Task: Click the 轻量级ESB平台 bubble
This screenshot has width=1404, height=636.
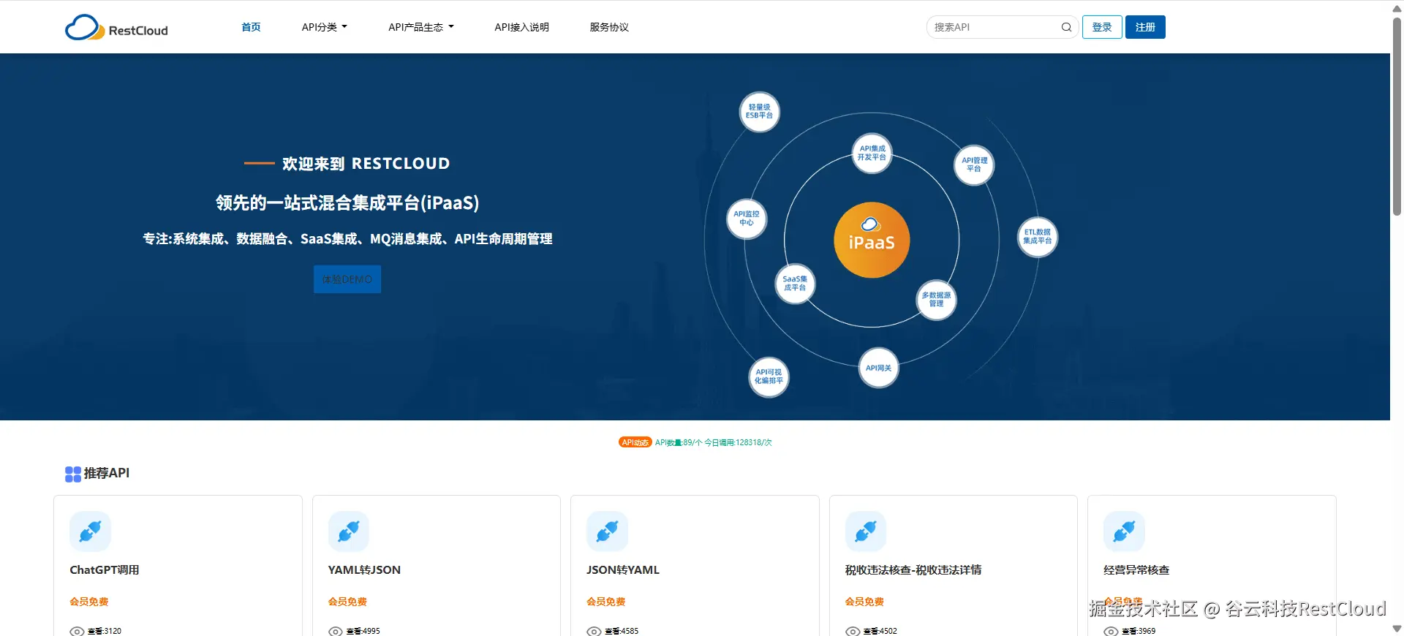Action: click(x=759, y=112)
